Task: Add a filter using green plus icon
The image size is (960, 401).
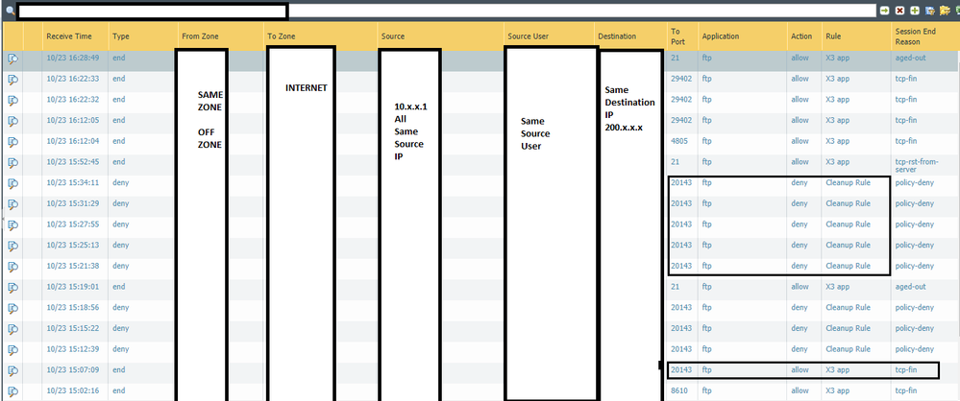Action: point(915,11)
